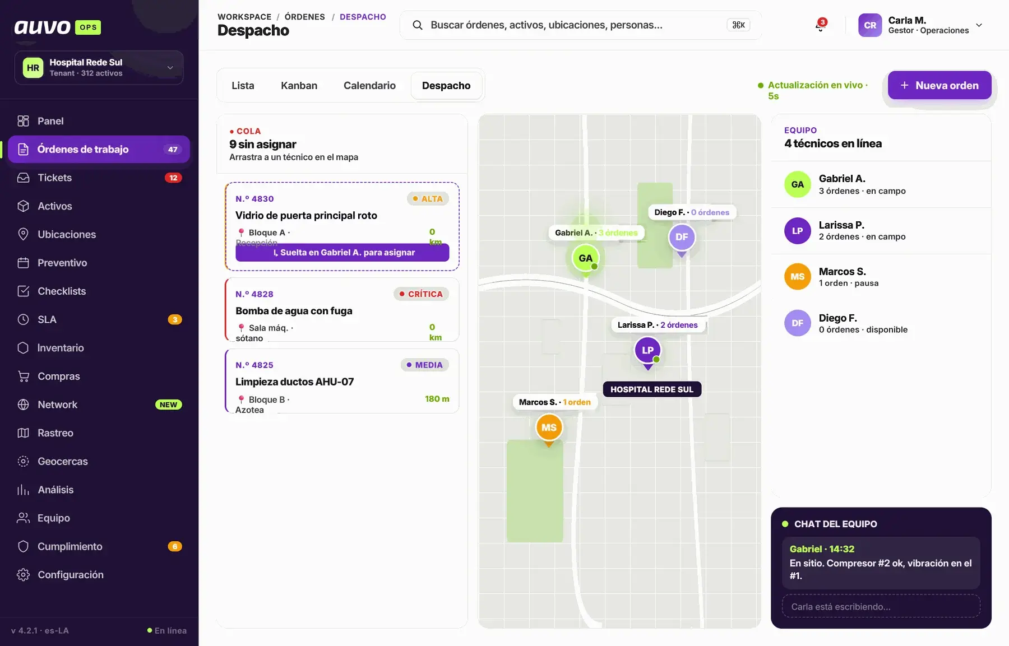Open Network globe icon
The width and height of the screenshot is (1009, 646).
click(23, 405)
